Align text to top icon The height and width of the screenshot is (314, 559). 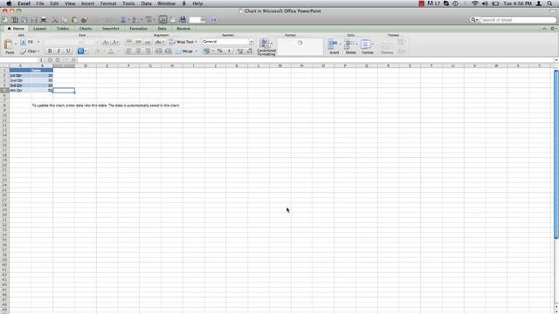(x=128, y=42)
